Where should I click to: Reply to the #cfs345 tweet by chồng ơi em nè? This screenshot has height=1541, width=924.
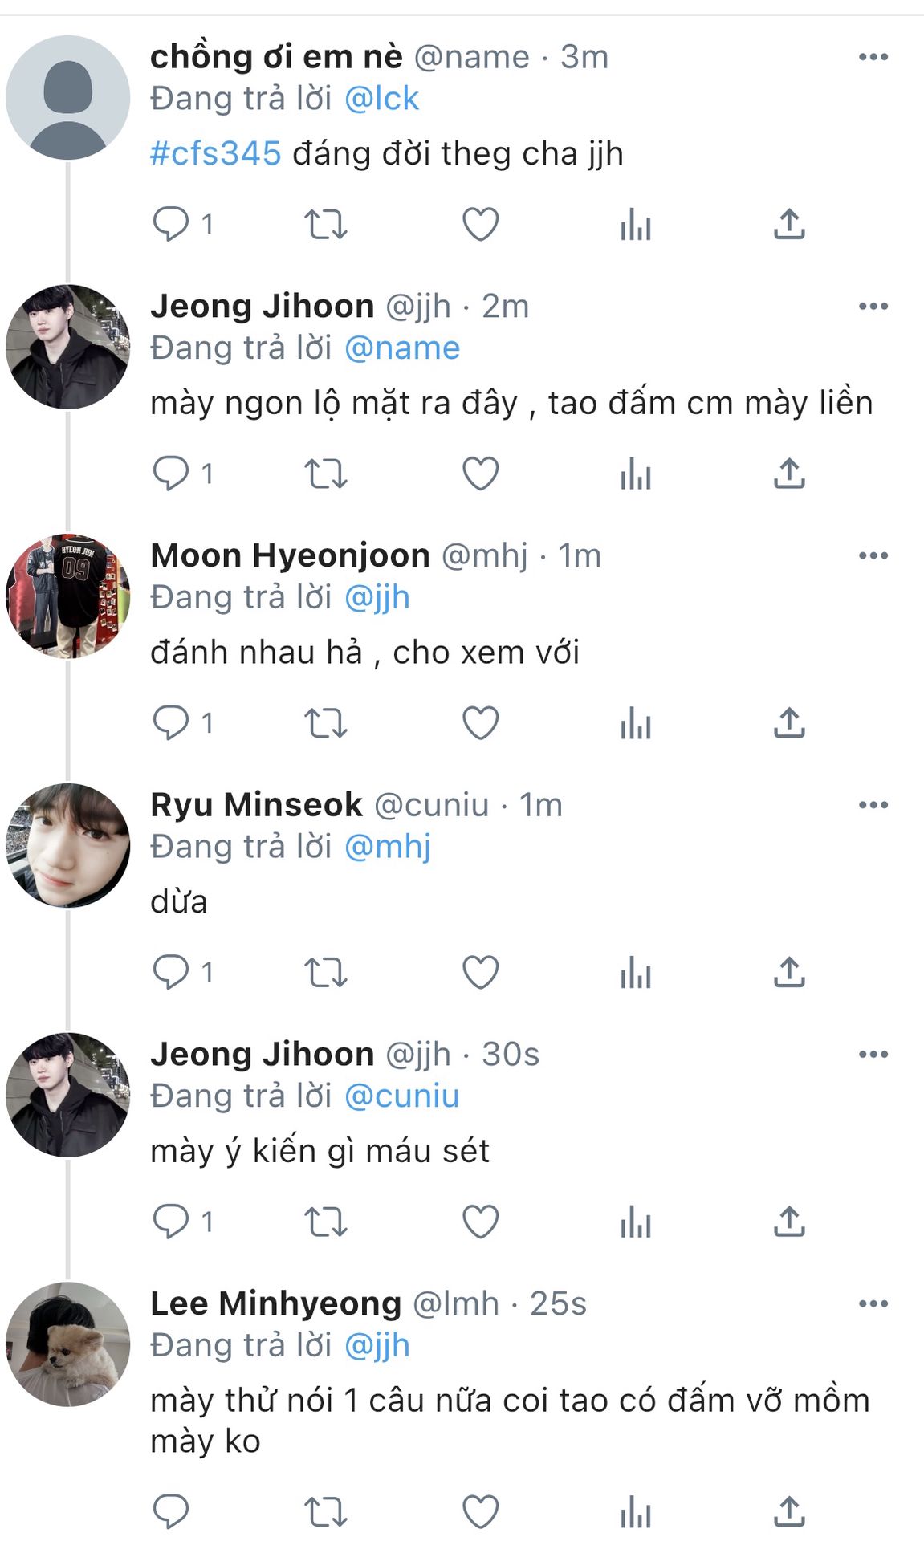(170, 224)
